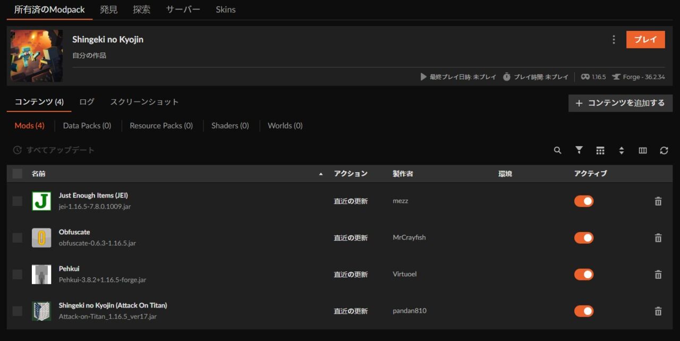The height and width of the screenshot is (341, 680).
Task: Click the すべてアップデート button
Action: click(54, 150)
